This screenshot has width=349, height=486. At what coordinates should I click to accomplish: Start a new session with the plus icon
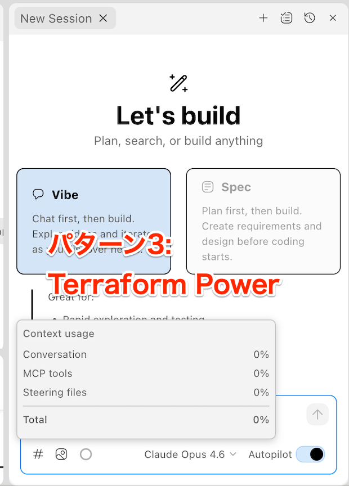point(263,17)
